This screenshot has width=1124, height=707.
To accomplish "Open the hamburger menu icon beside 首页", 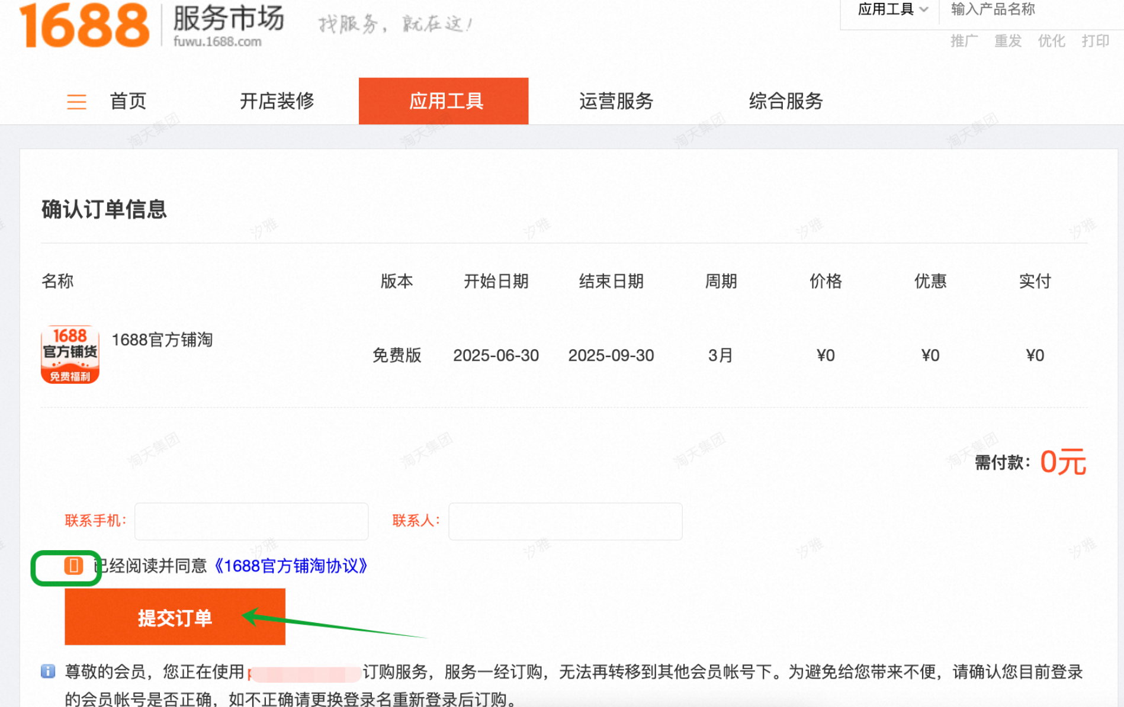I will 76,102.
